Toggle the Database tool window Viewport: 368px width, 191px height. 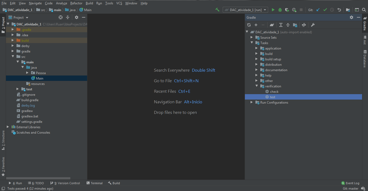pos(365,58)
